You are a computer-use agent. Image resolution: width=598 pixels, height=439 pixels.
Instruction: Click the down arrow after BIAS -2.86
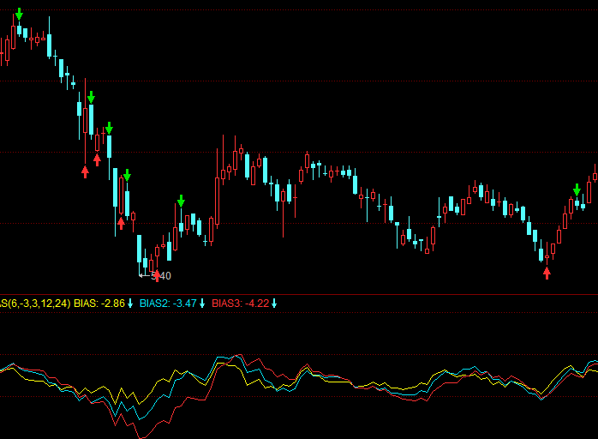pyautogui.click(x=131, y=304)
